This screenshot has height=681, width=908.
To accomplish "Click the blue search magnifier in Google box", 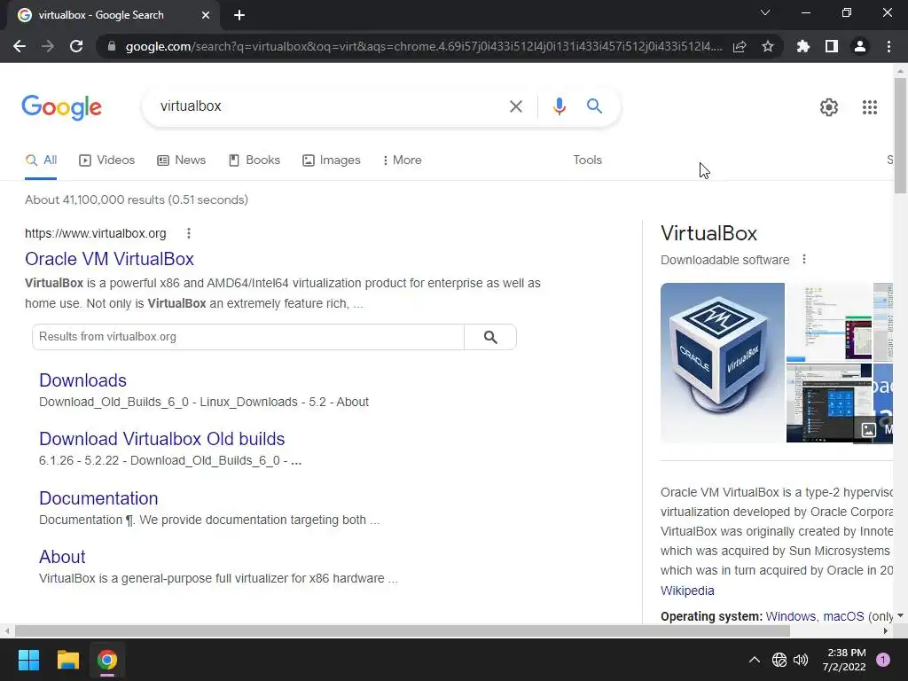I will pos(594,106).
